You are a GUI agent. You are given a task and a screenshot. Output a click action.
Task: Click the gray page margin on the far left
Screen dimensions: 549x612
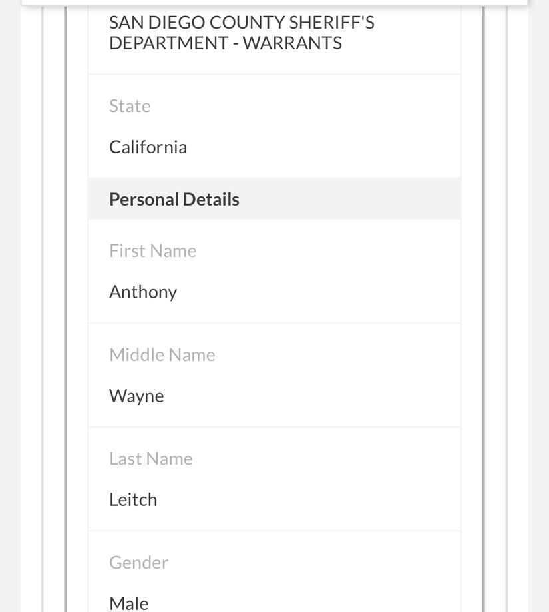pos(10,306)
